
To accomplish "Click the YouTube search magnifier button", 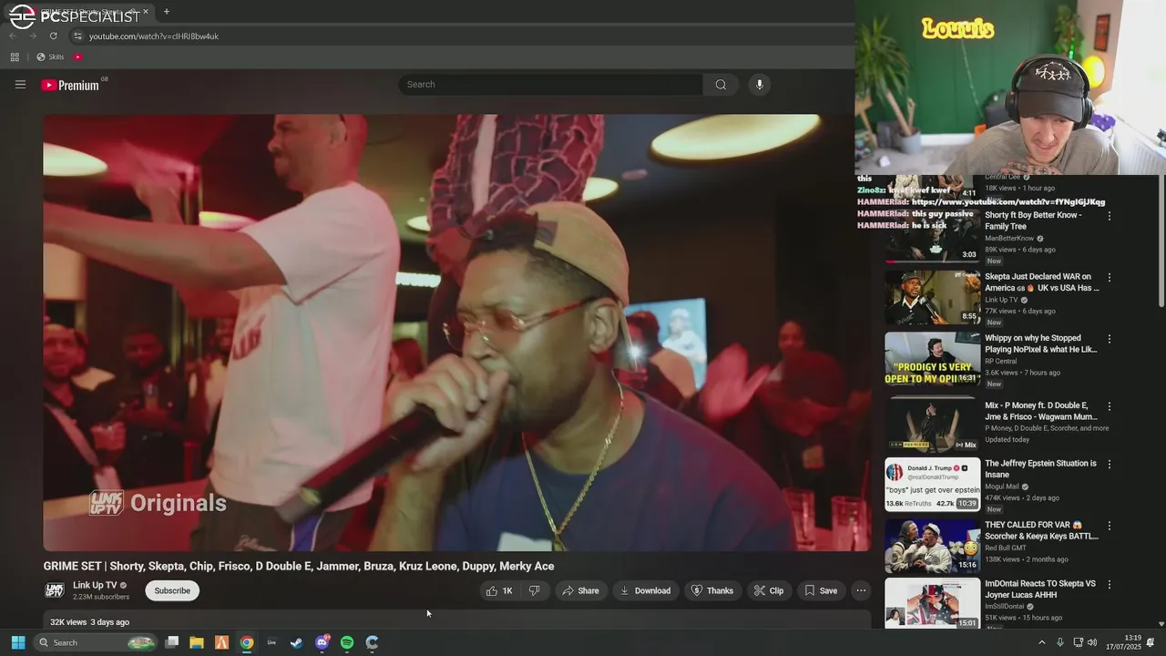I will pos(721,85).
